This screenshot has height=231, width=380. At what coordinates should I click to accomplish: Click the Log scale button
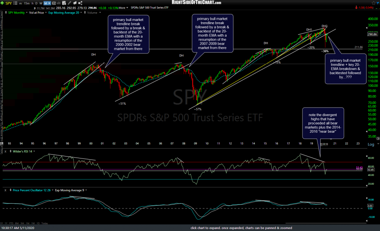370,145
